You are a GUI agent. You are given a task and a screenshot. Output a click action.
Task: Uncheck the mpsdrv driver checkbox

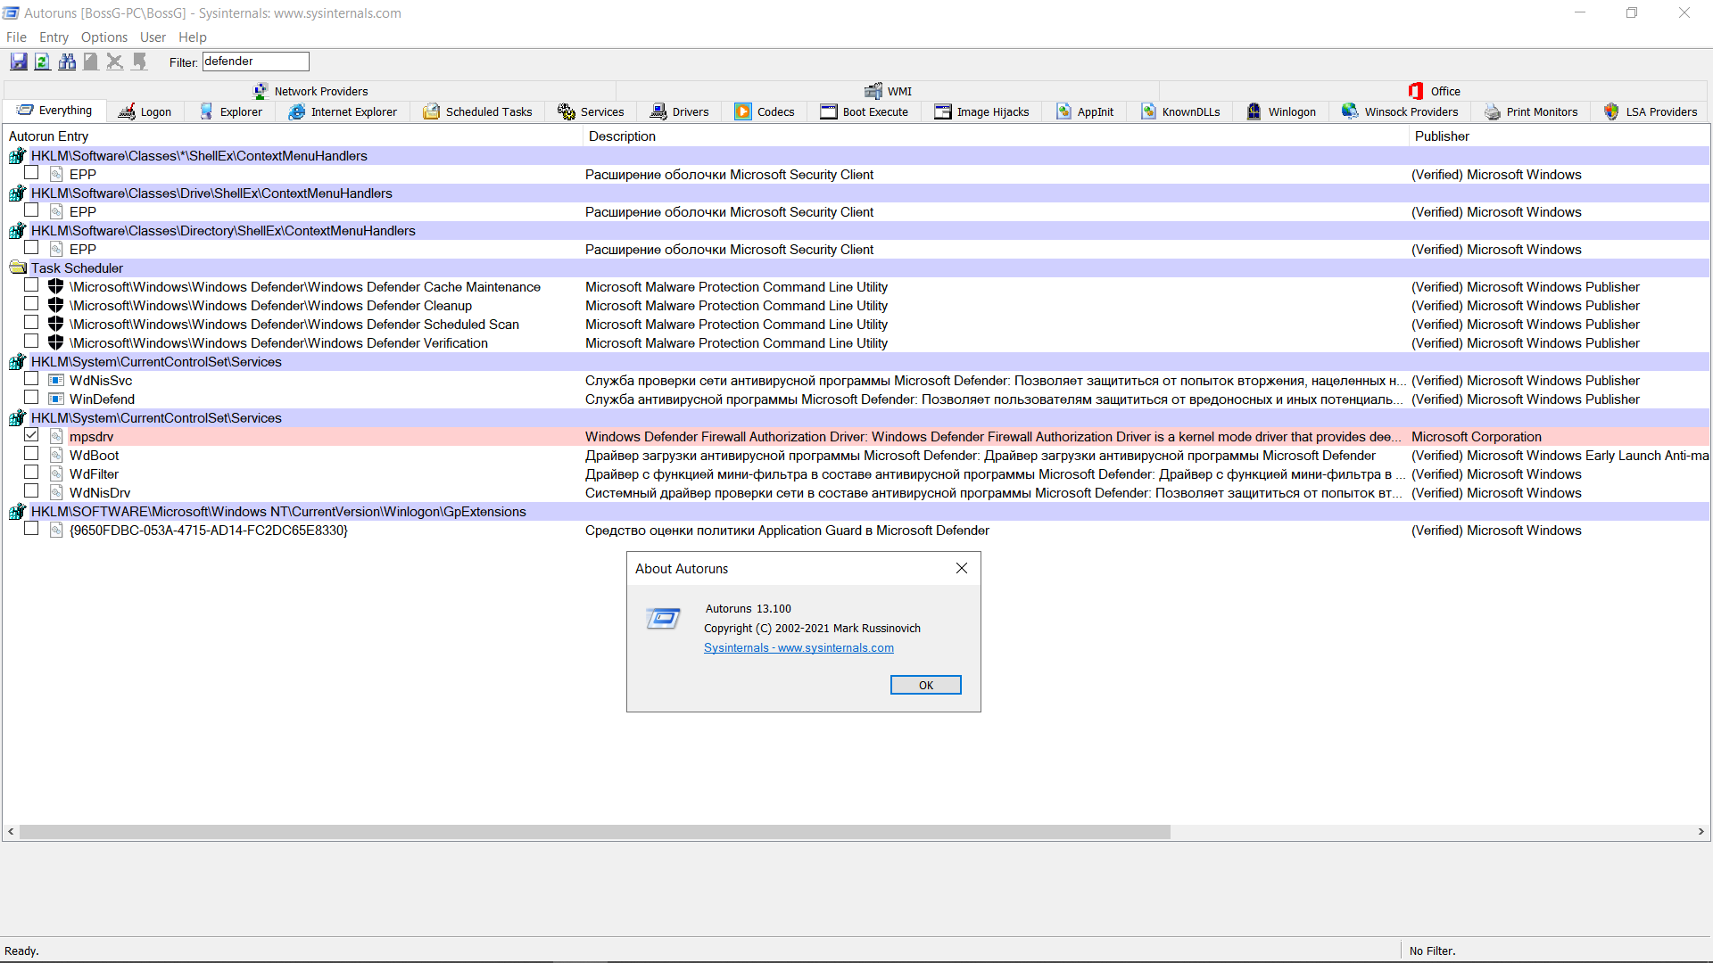[x=31, y=435]
